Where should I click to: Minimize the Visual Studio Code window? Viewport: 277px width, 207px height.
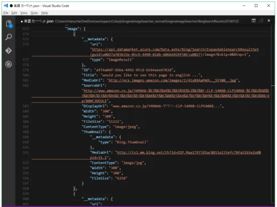pos(244,6)
